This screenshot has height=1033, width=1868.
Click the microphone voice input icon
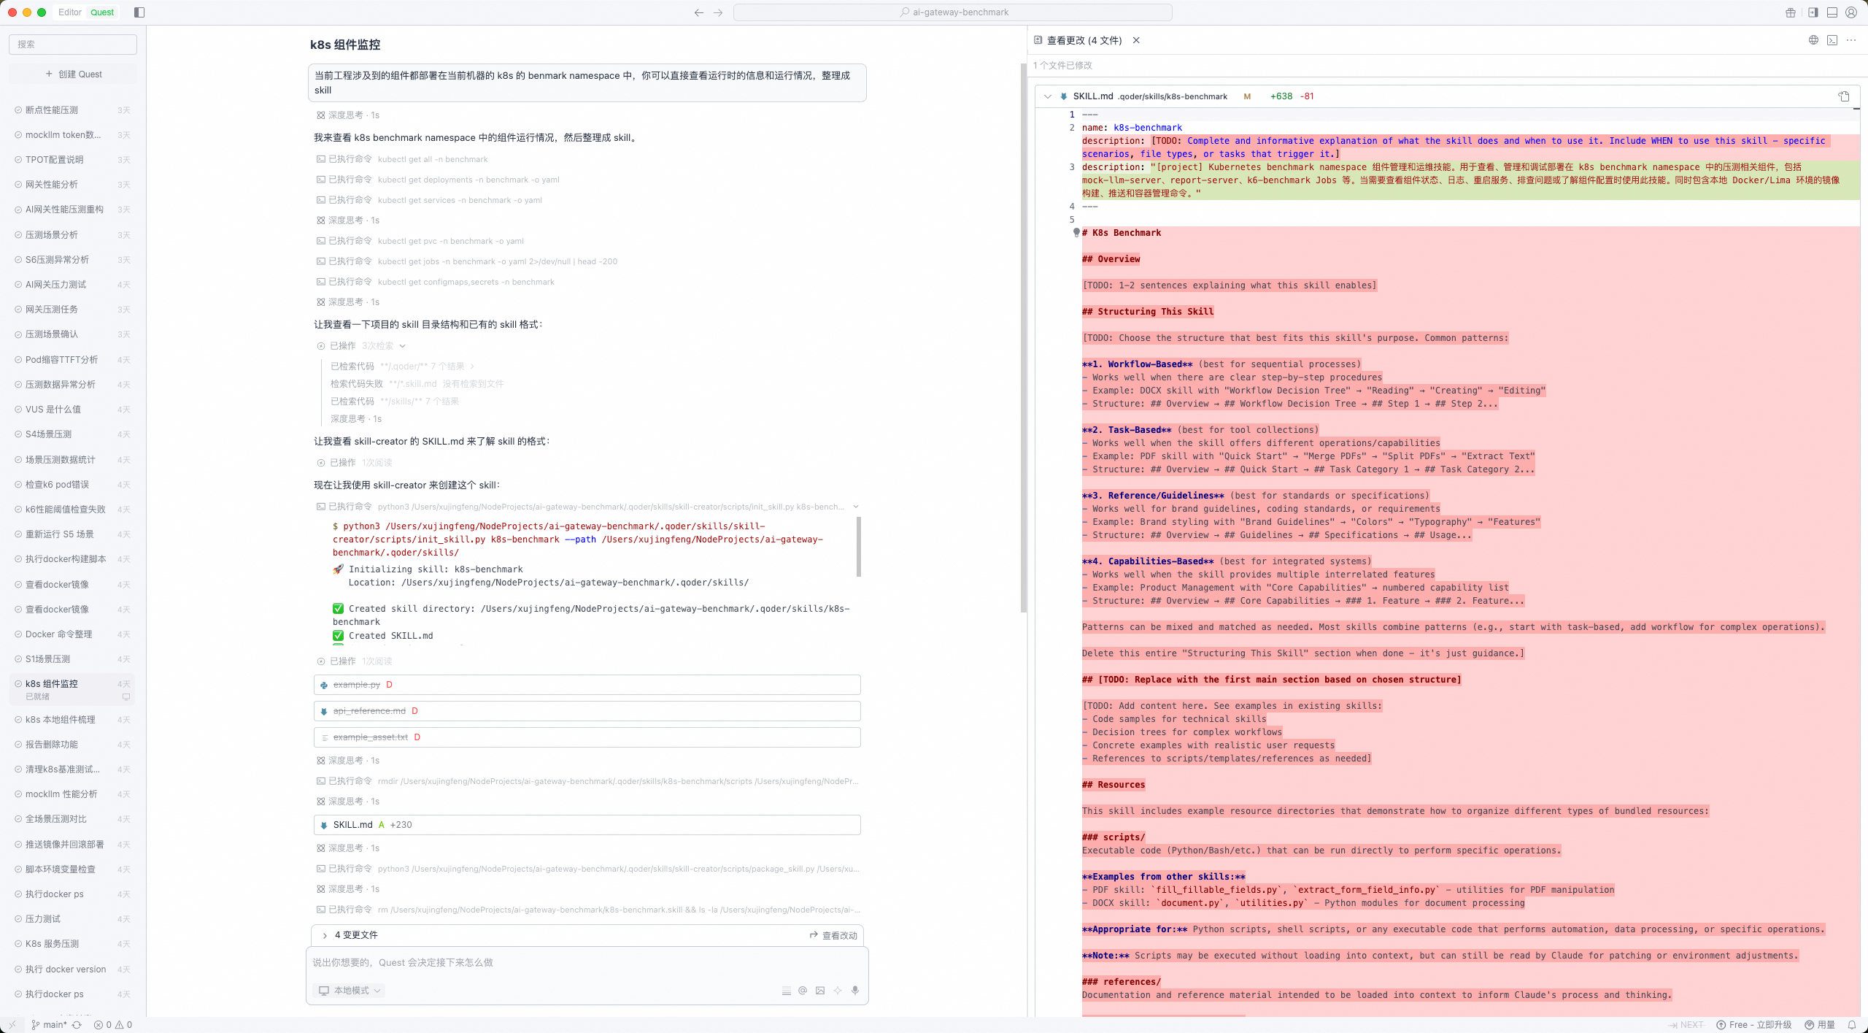click(855, 991)
